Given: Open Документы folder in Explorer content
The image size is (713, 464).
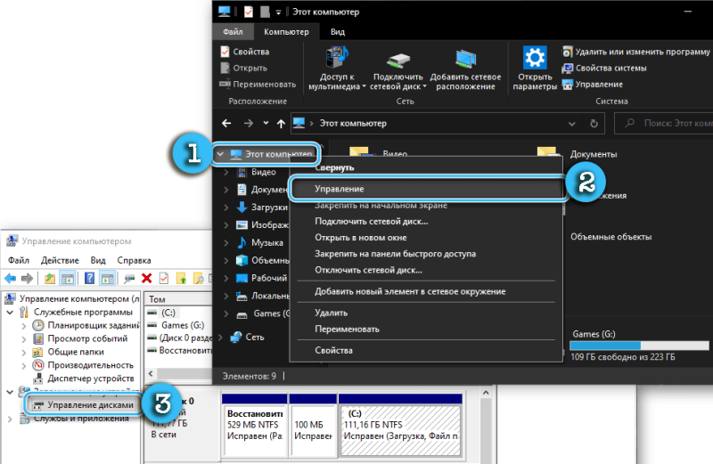Looking at the screenshot, I should tap(578, 154).
